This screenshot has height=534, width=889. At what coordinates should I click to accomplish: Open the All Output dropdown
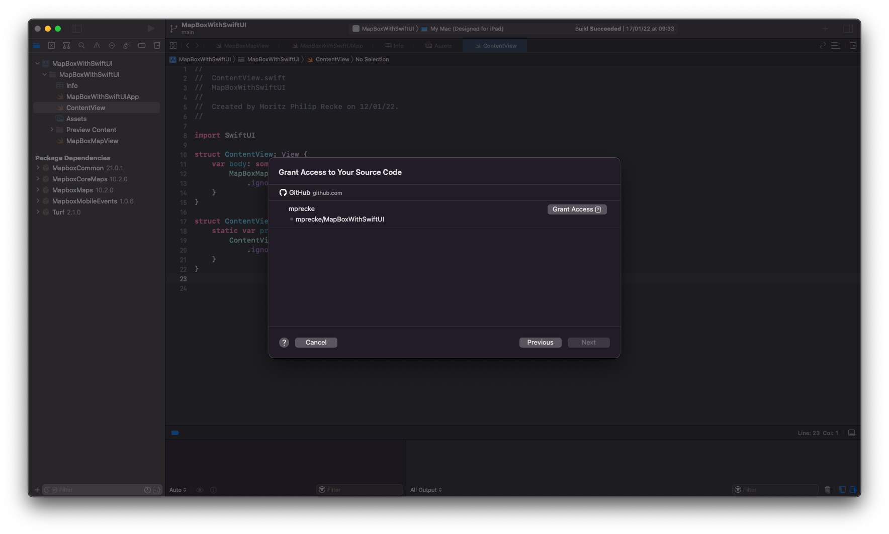coord(426,490)
